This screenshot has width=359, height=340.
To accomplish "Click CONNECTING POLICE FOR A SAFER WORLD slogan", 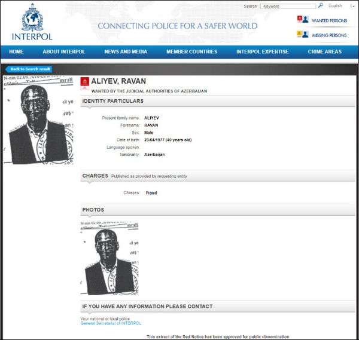I will tap(178, 26).
